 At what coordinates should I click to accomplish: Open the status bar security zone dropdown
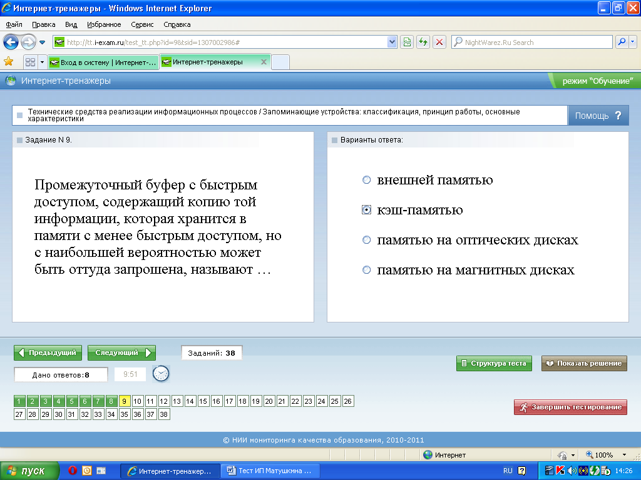tap(573, 455)
